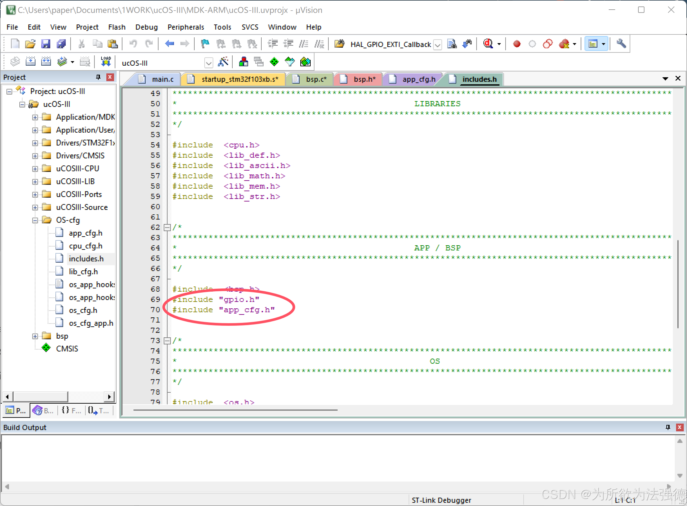
Task: Undo the last edit
Action: [x=133, y=44]
